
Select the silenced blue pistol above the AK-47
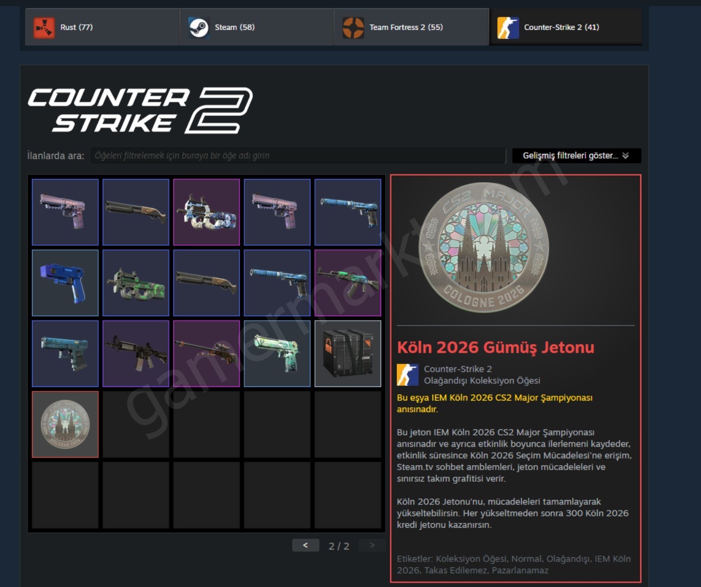348,212
